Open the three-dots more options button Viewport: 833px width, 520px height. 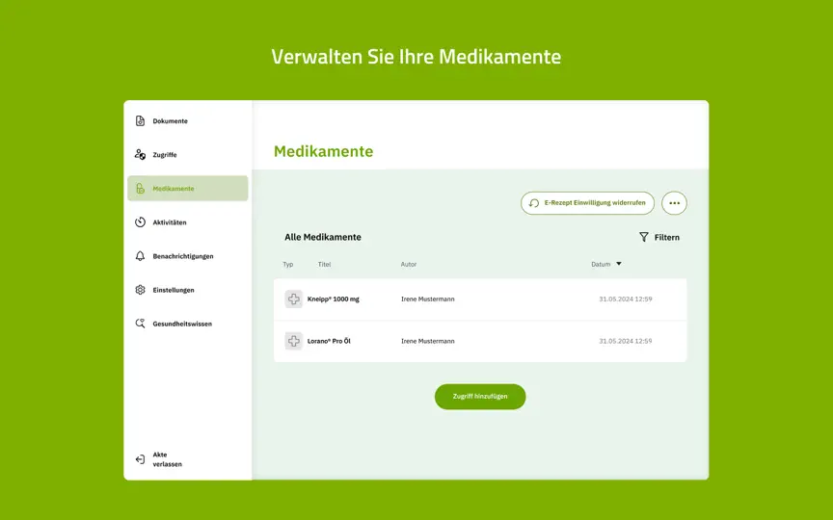[x=674, y=203]
